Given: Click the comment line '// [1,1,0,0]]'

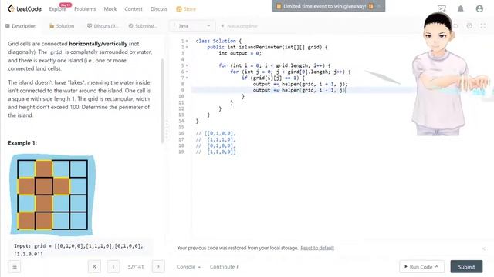Looking at the screenshot, I should coord(216,152).
